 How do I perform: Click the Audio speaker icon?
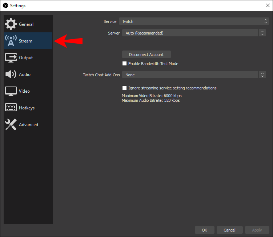[x=11, y=75]
